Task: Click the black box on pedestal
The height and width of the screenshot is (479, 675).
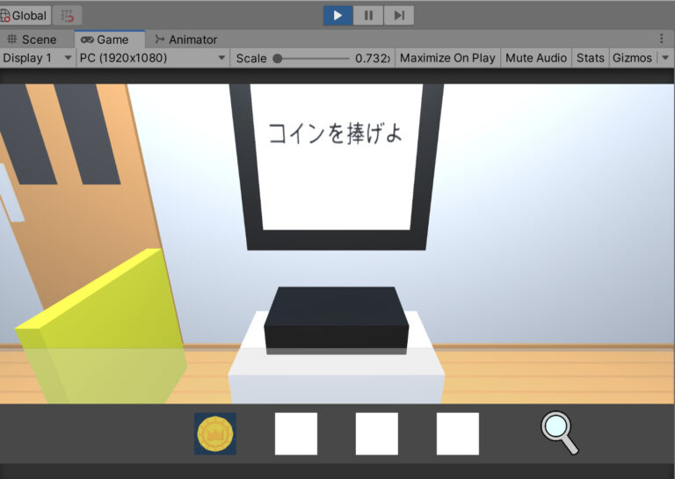Action: click(337, 320)
